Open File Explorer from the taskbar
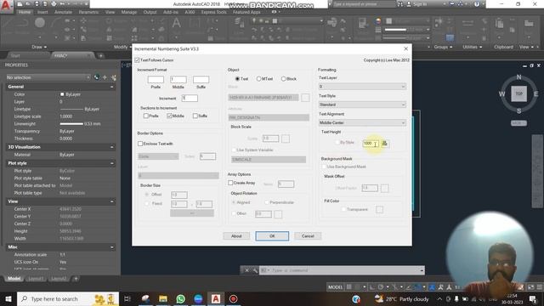Viewport: 544px width, 306px height. click(x=162, y=298)
